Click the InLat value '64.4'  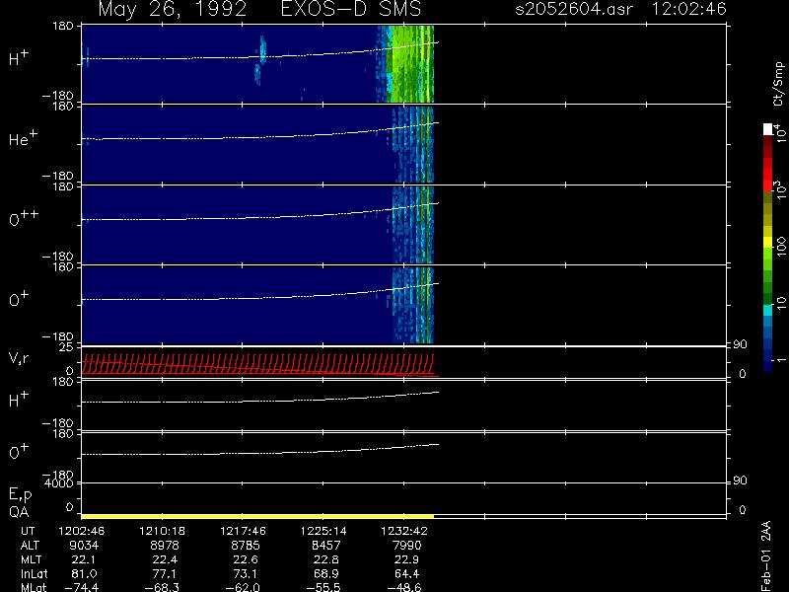click(406, 574)
